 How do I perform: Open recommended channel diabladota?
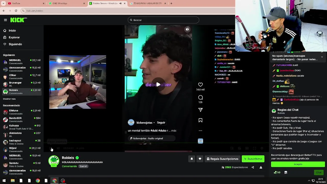tap(22, 134)
